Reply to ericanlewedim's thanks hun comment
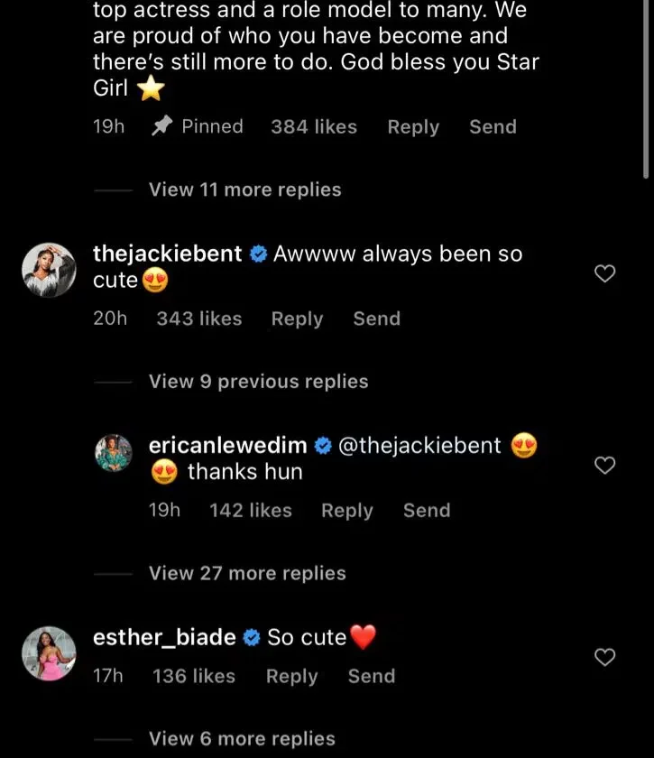Viewport: 654px width, 758px height. [x=346, y=510]
